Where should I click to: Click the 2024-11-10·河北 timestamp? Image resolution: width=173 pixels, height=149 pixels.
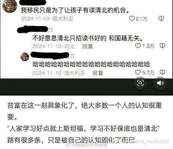pyautogui.click(x=53, y=46)
